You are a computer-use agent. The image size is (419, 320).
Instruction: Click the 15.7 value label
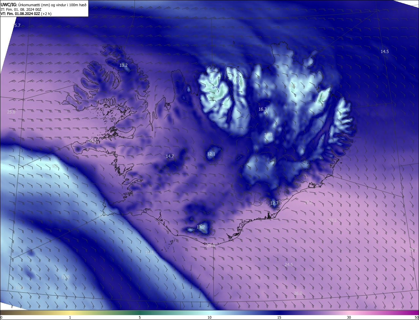pos(16,26)
